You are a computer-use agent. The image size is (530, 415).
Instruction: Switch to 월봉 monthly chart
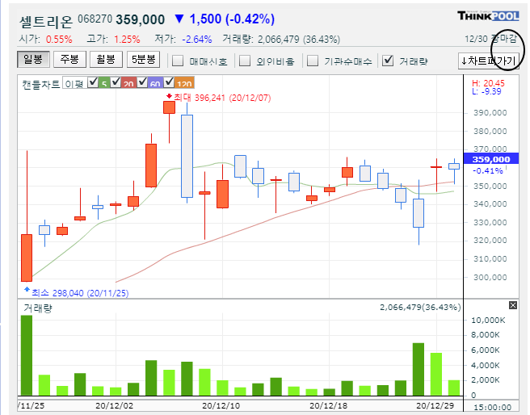106,60
